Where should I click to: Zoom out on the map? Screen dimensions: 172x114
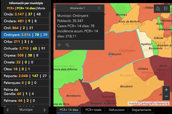tap(166, 96)
